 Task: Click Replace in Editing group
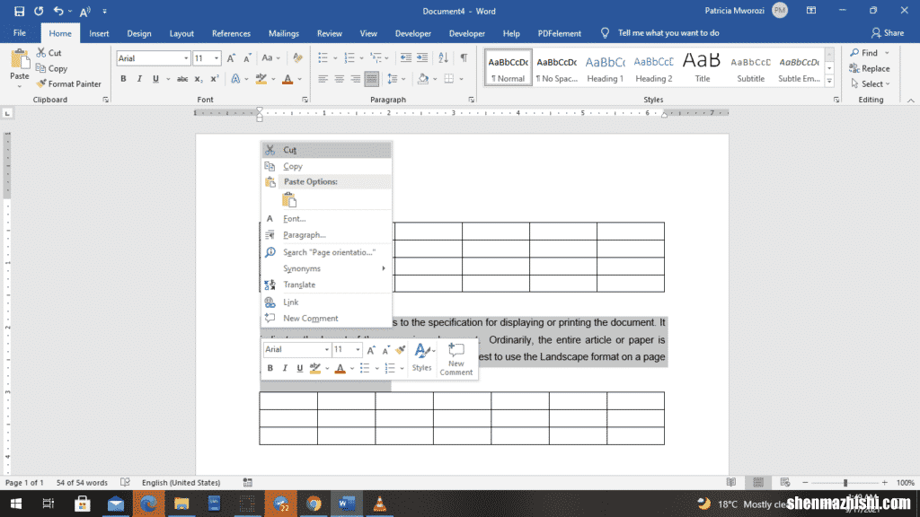pos(870,68)
